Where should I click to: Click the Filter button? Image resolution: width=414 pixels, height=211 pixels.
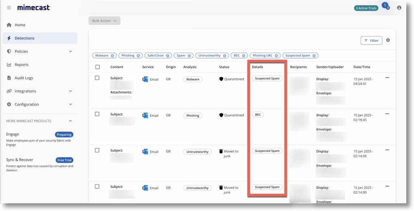click(371, 40)
